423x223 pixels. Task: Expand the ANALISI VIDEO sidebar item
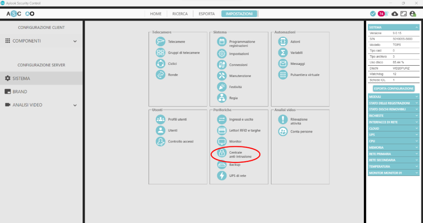pyautogui.click(x=75, y=105)
